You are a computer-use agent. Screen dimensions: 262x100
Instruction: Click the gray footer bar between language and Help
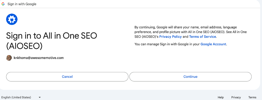pyautogui.click(x=129, y=97)
